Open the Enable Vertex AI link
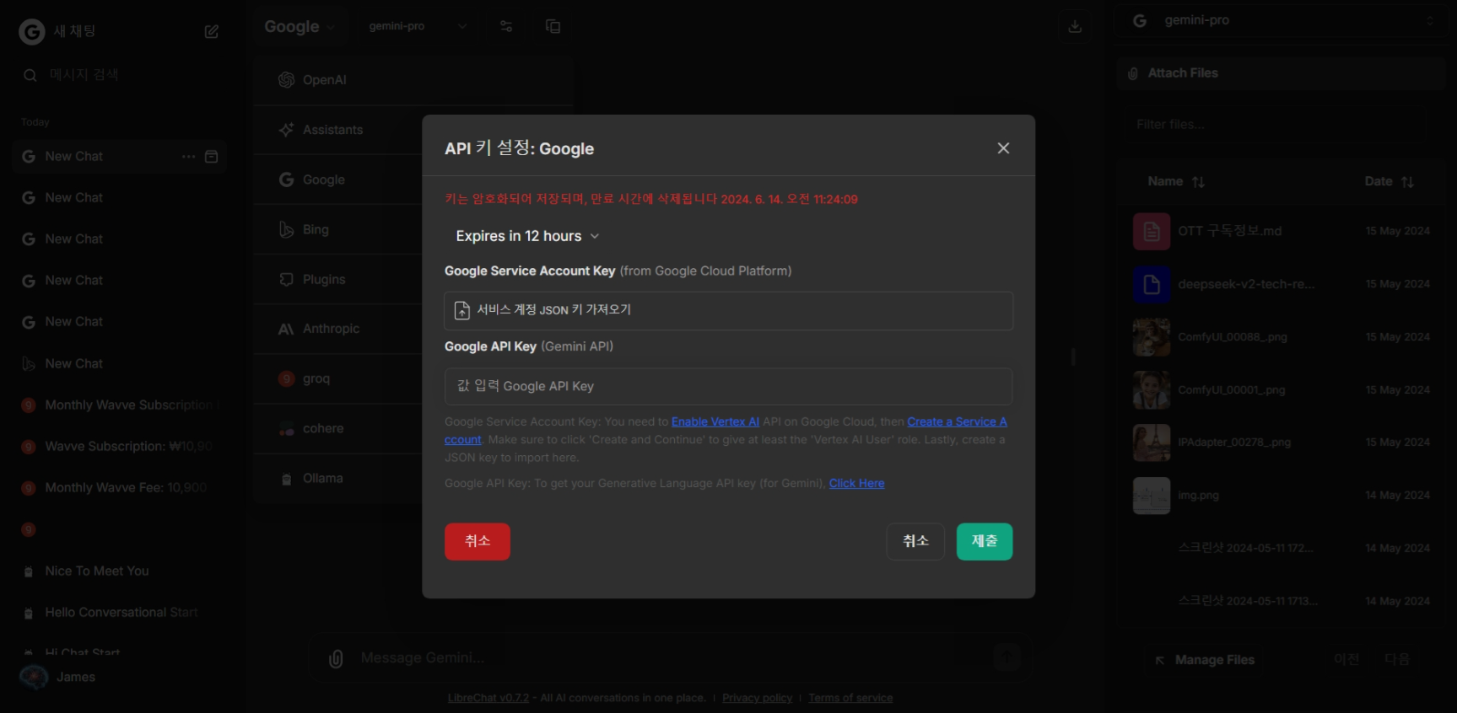 click(715, 421)
